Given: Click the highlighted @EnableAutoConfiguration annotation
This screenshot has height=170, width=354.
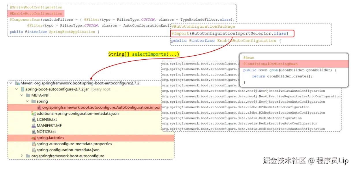Looking at the screenshot, I should 36,14.
